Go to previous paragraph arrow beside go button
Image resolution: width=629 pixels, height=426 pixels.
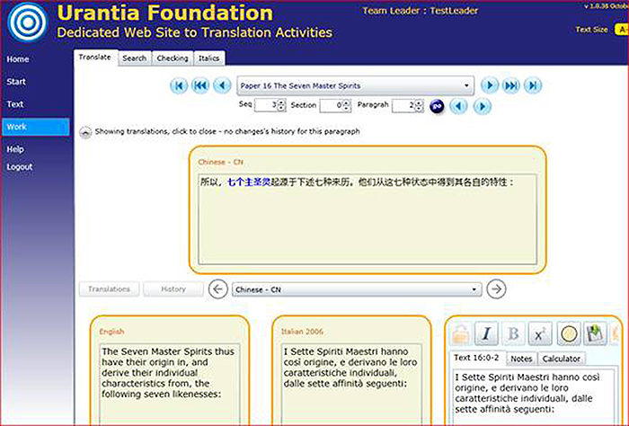[458, 106]
